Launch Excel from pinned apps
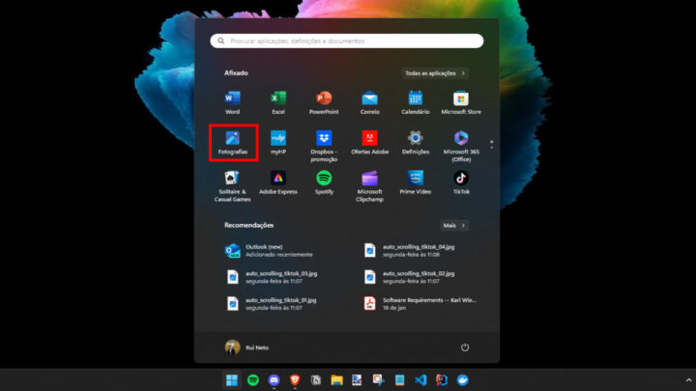This screenshot has width=696, height=391. coord(278,102)
